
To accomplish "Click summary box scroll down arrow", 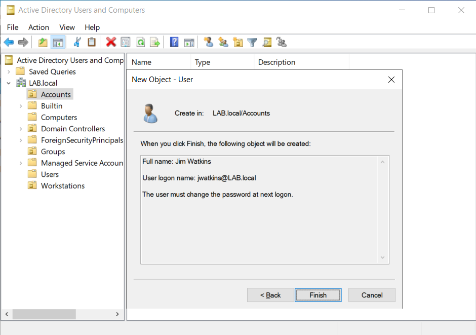I will tap(382, 257).
